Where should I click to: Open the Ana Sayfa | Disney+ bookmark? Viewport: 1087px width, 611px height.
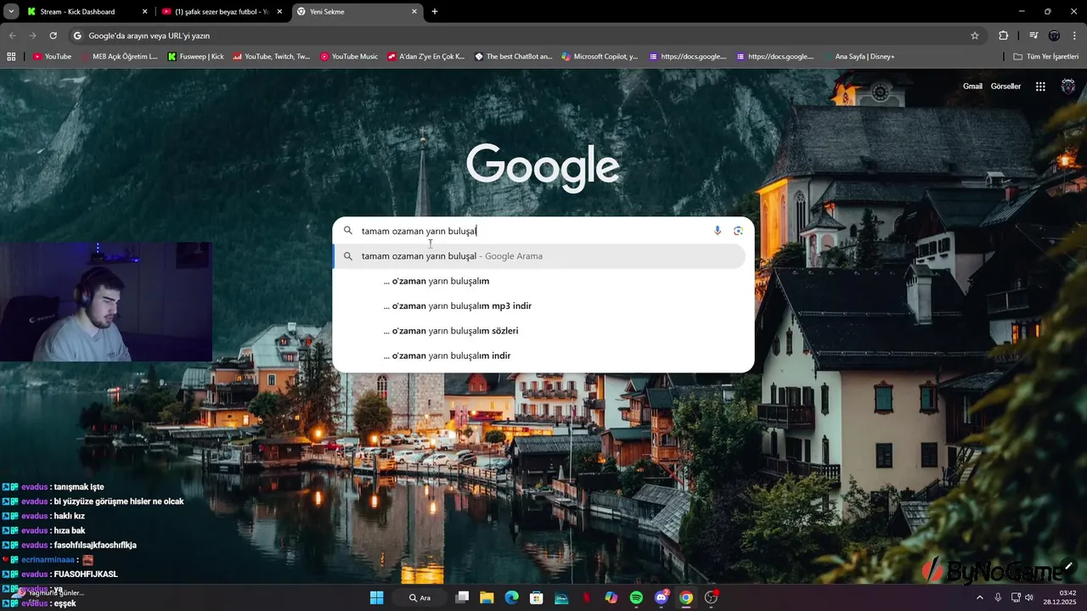[x=859, y=57]
